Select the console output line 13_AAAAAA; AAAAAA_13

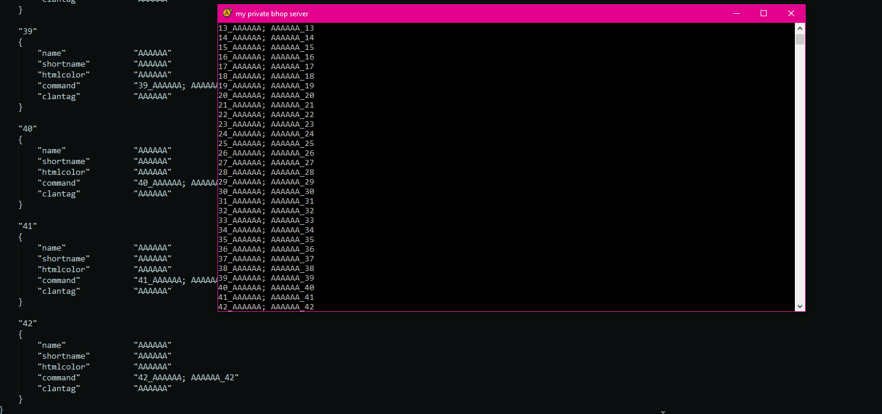[266, 28]
